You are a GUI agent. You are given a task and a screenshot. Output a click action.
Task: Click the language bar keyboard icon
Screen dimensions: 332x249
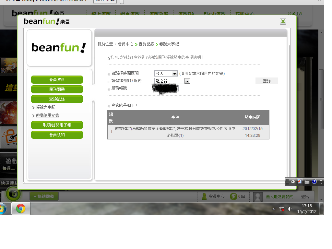307,182
